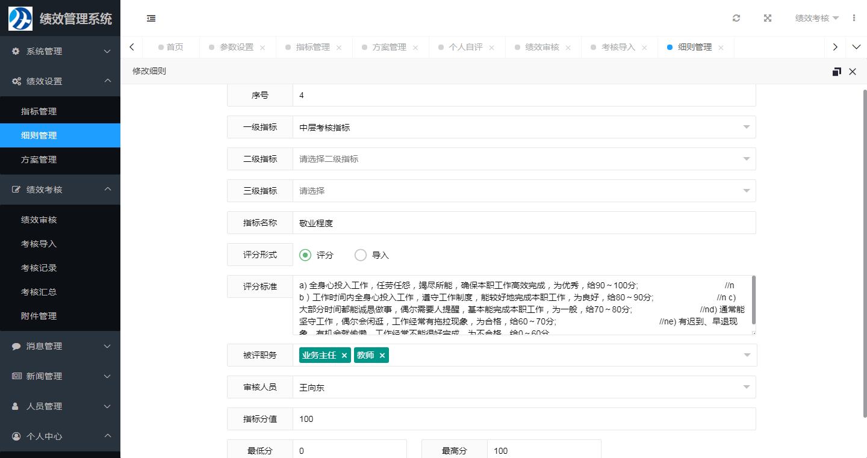Expand the 系统管理 sidebar menu

(x=60, y=51)
